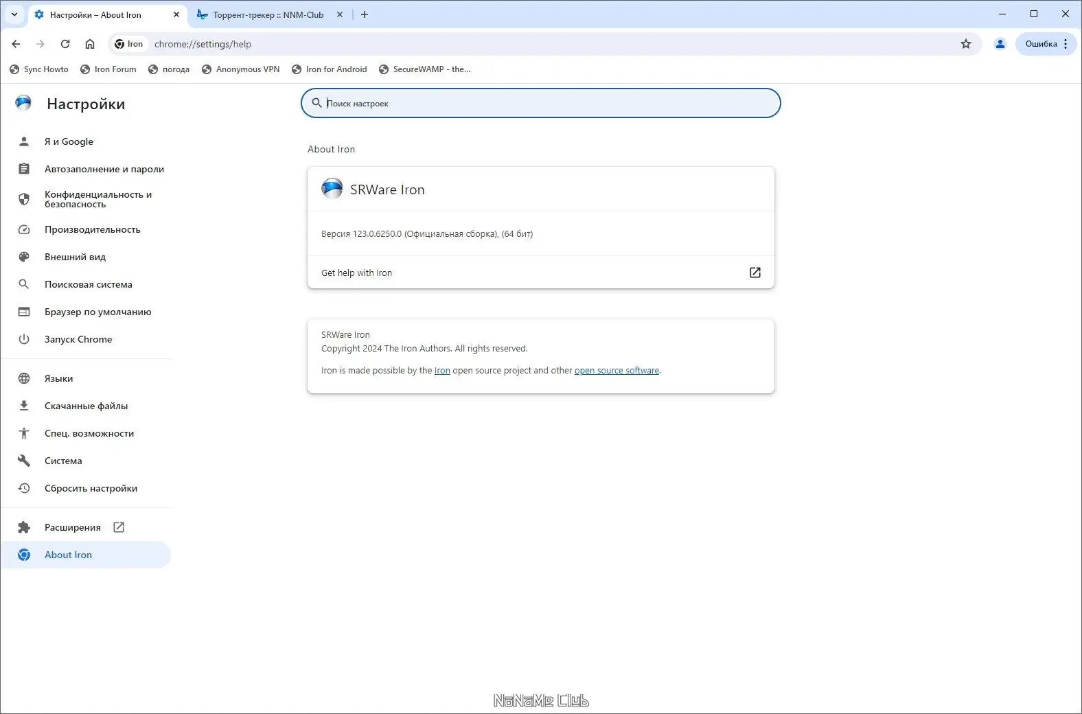Screen dimensions: 1082x714
Task: Open Система settings section
Action: pos(87,461)
